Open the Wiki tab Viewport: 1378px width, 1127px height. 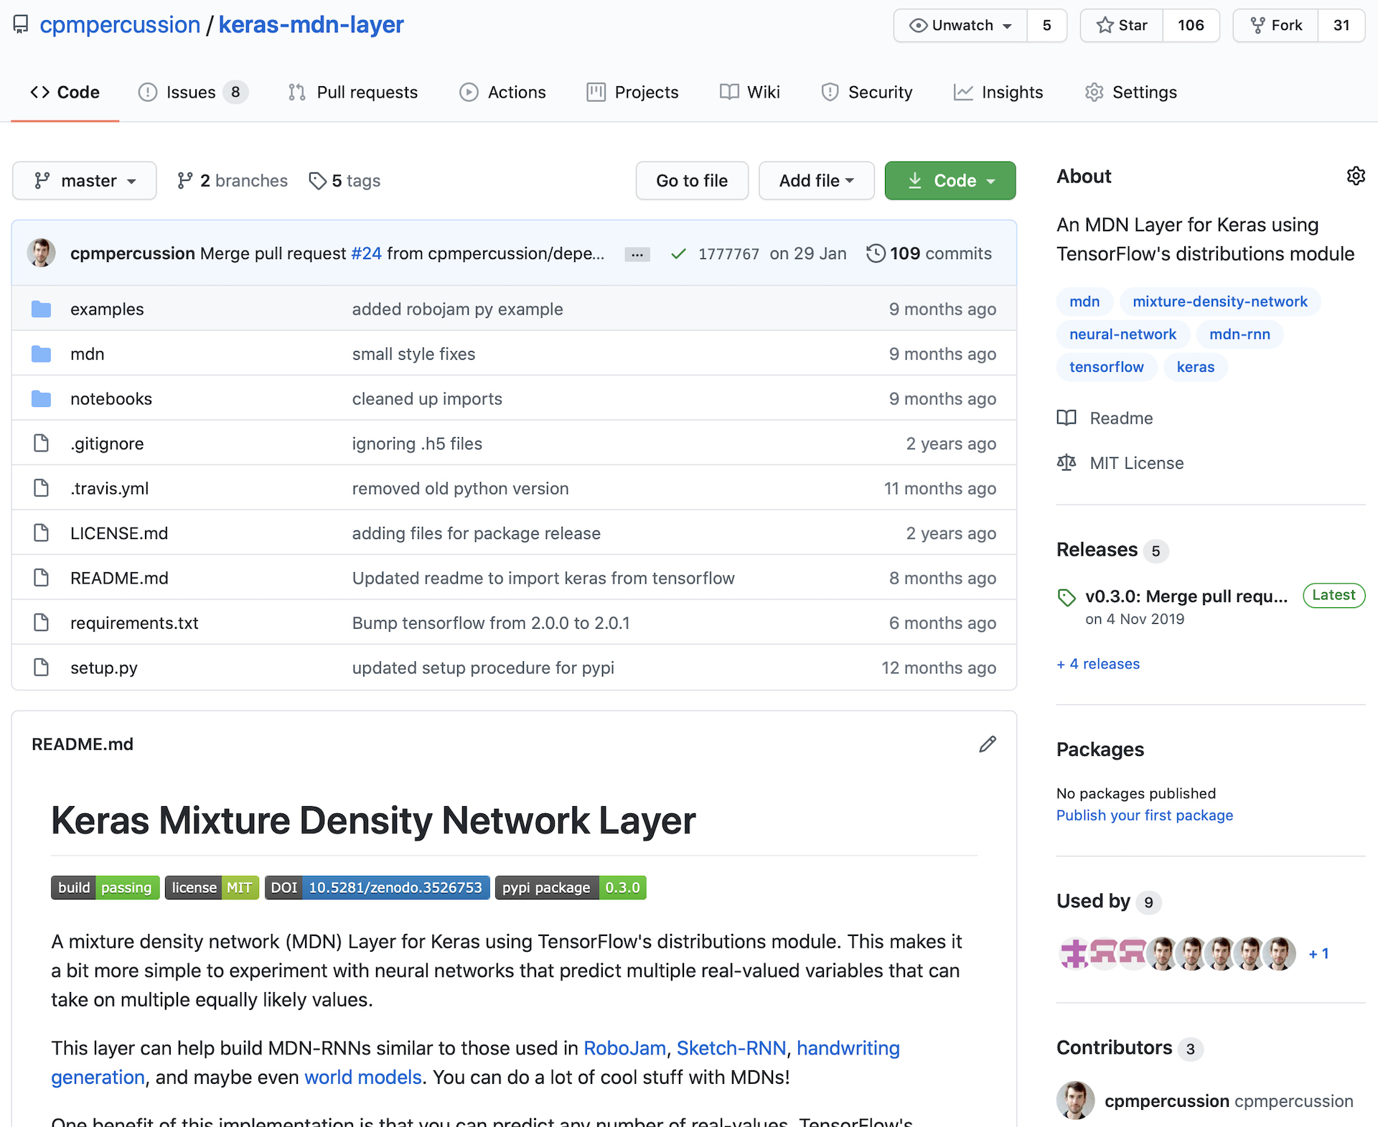tap(749, 93)
